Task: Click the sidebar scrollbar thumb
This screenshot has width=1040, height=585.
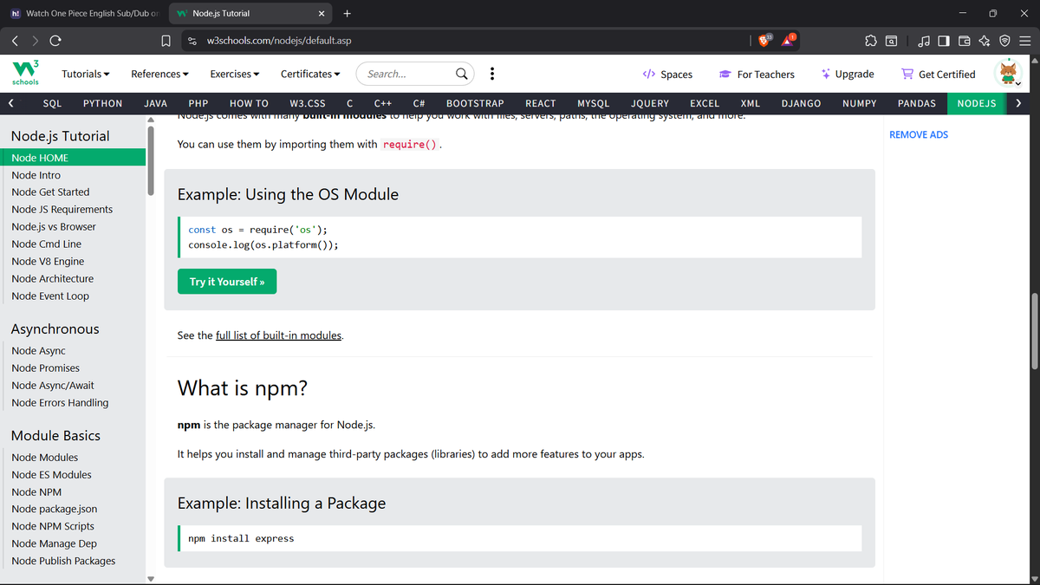Action: point(151,160)
